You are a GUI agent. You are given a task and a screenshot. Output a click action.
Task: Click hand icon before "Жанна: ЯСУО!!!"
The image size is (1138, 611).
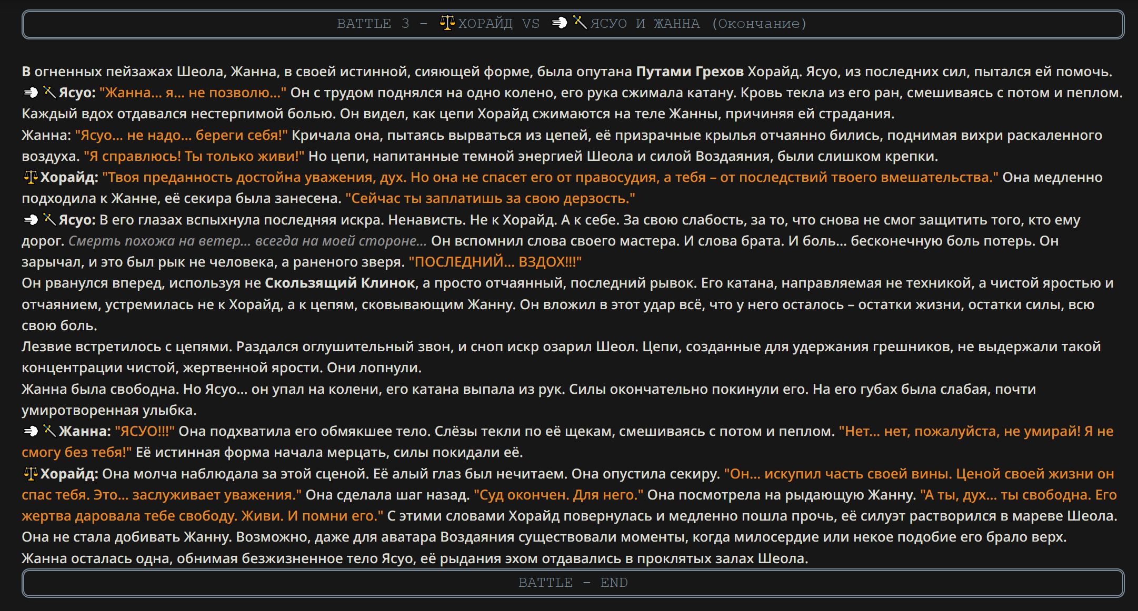coord(31,432)
